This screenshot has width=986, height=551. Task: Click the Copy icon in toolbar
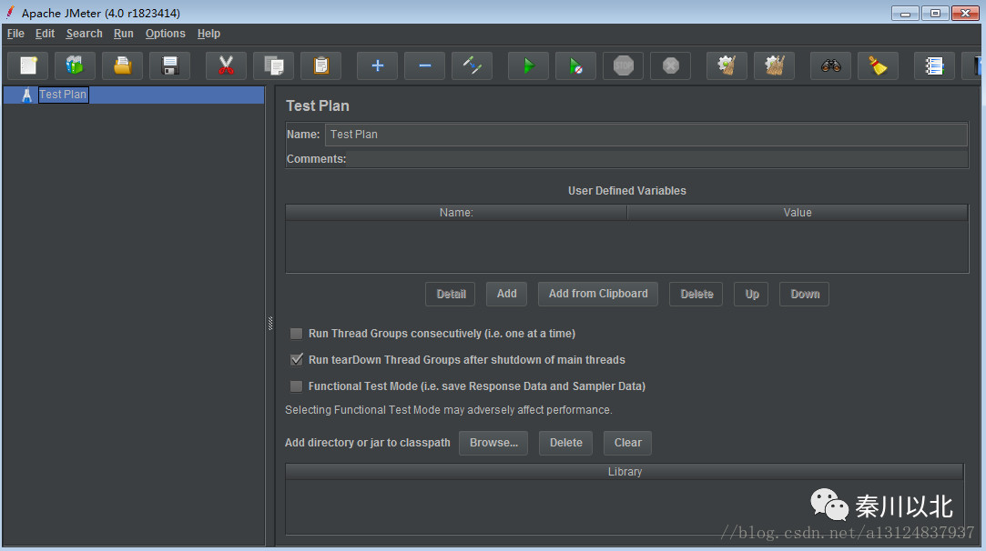coord(273,65)
